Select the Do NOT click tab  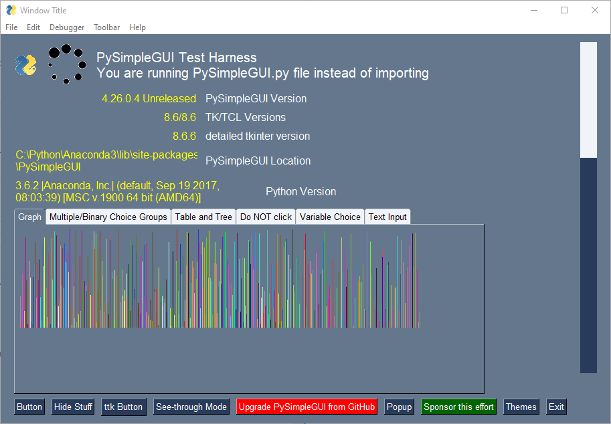tap(266, 217)
